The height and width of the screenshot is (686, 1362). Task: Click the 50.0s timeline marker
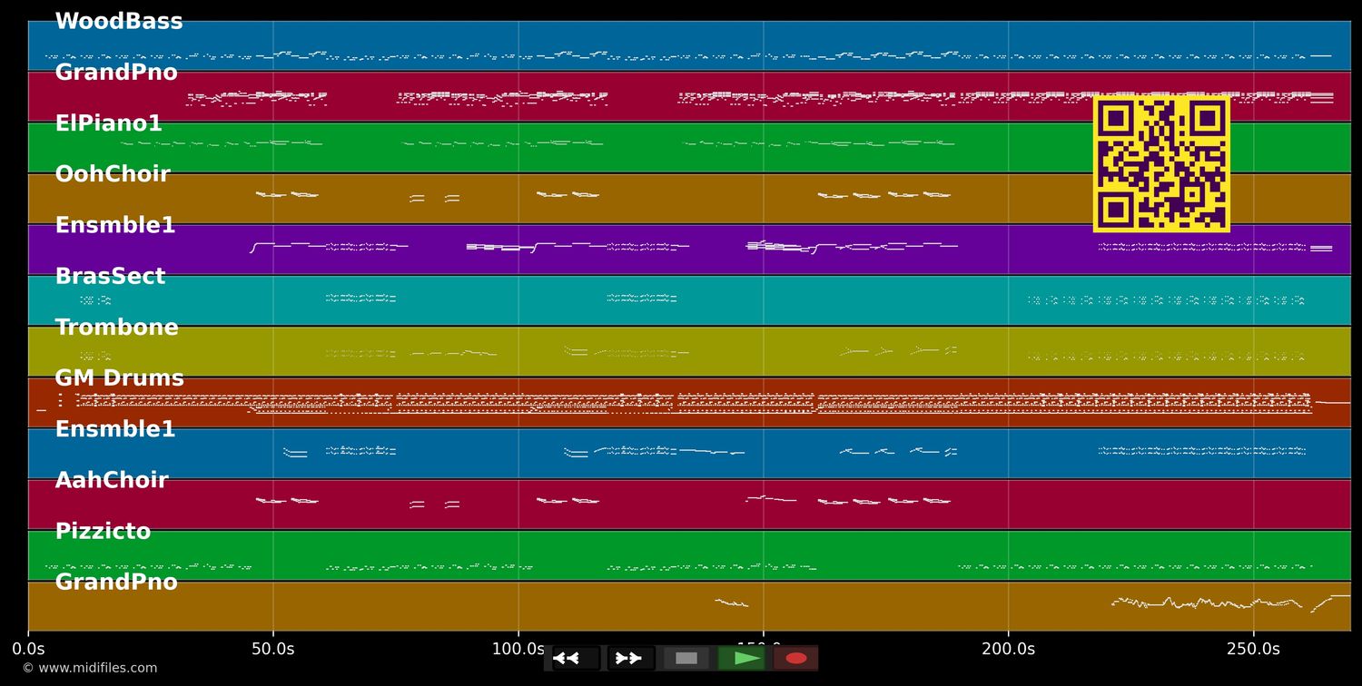[x=273, y=649]
